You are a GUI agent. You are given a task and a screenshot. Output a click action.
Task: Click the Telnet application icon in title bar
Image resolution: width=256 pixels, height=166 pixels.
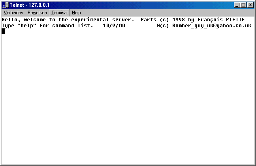[x=6, y=5]
